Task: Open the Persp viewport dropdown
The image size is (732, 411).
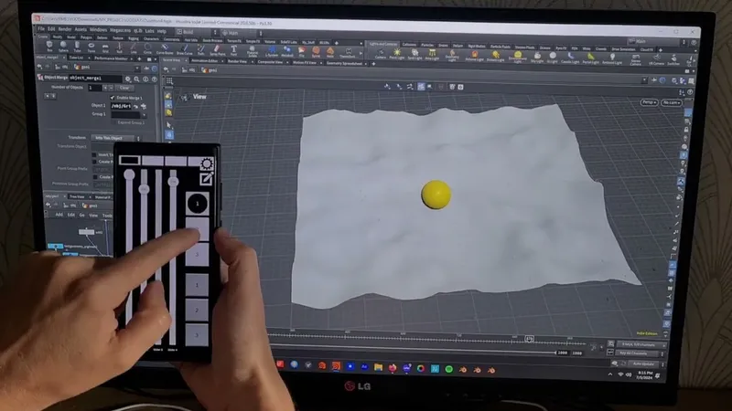Action: [x=649, y=102]
